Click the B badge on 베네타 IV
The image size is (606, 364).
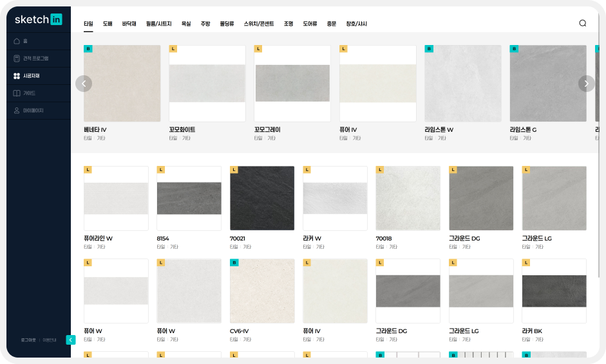pos(88,49)
